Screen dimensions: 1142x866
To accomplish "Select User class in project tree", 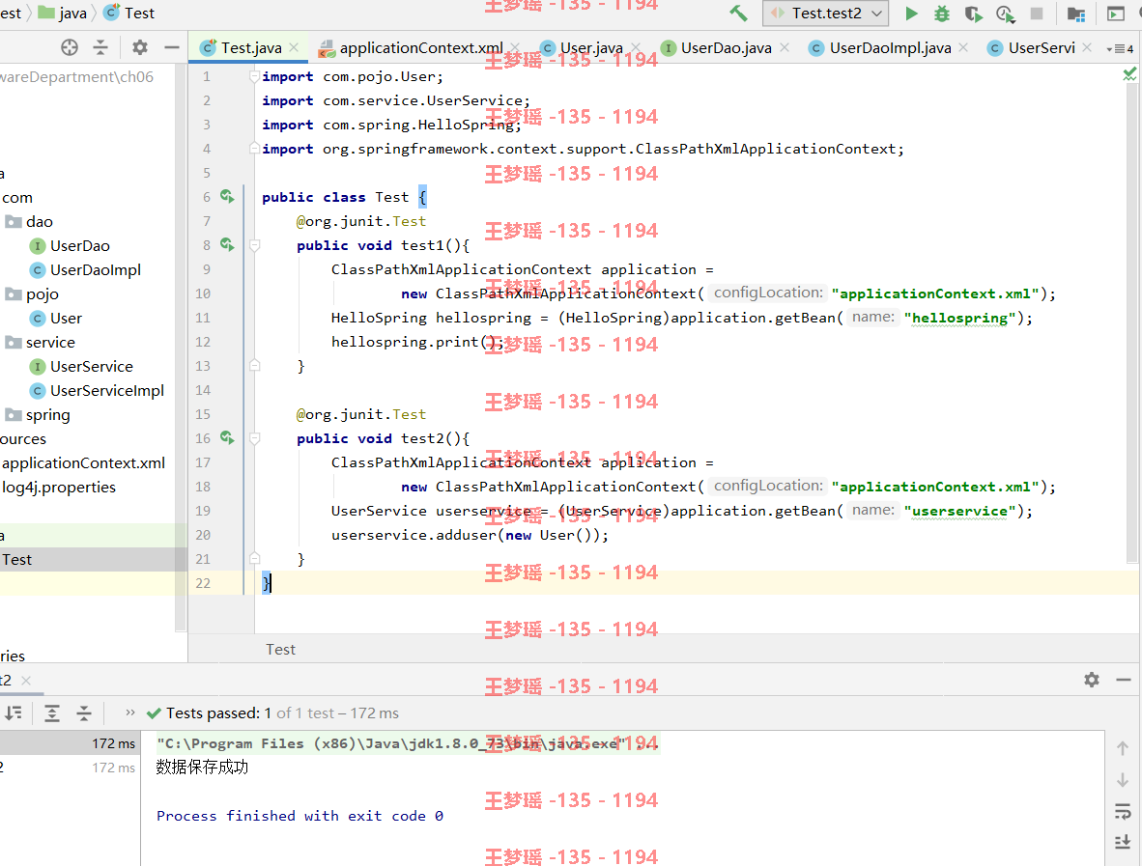I will [56, 318].
